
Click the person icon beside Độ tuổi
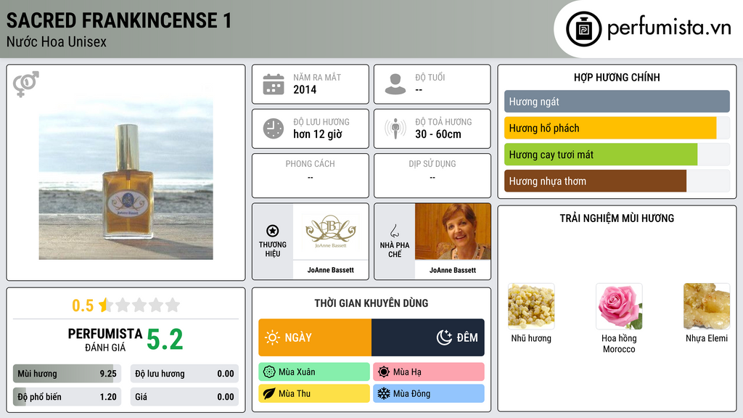click(x=395, y=84)
